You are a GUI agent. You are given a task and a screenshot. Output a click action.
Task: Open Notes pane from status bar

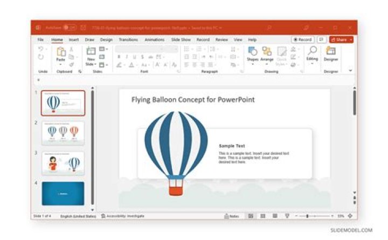click(232, 216)
